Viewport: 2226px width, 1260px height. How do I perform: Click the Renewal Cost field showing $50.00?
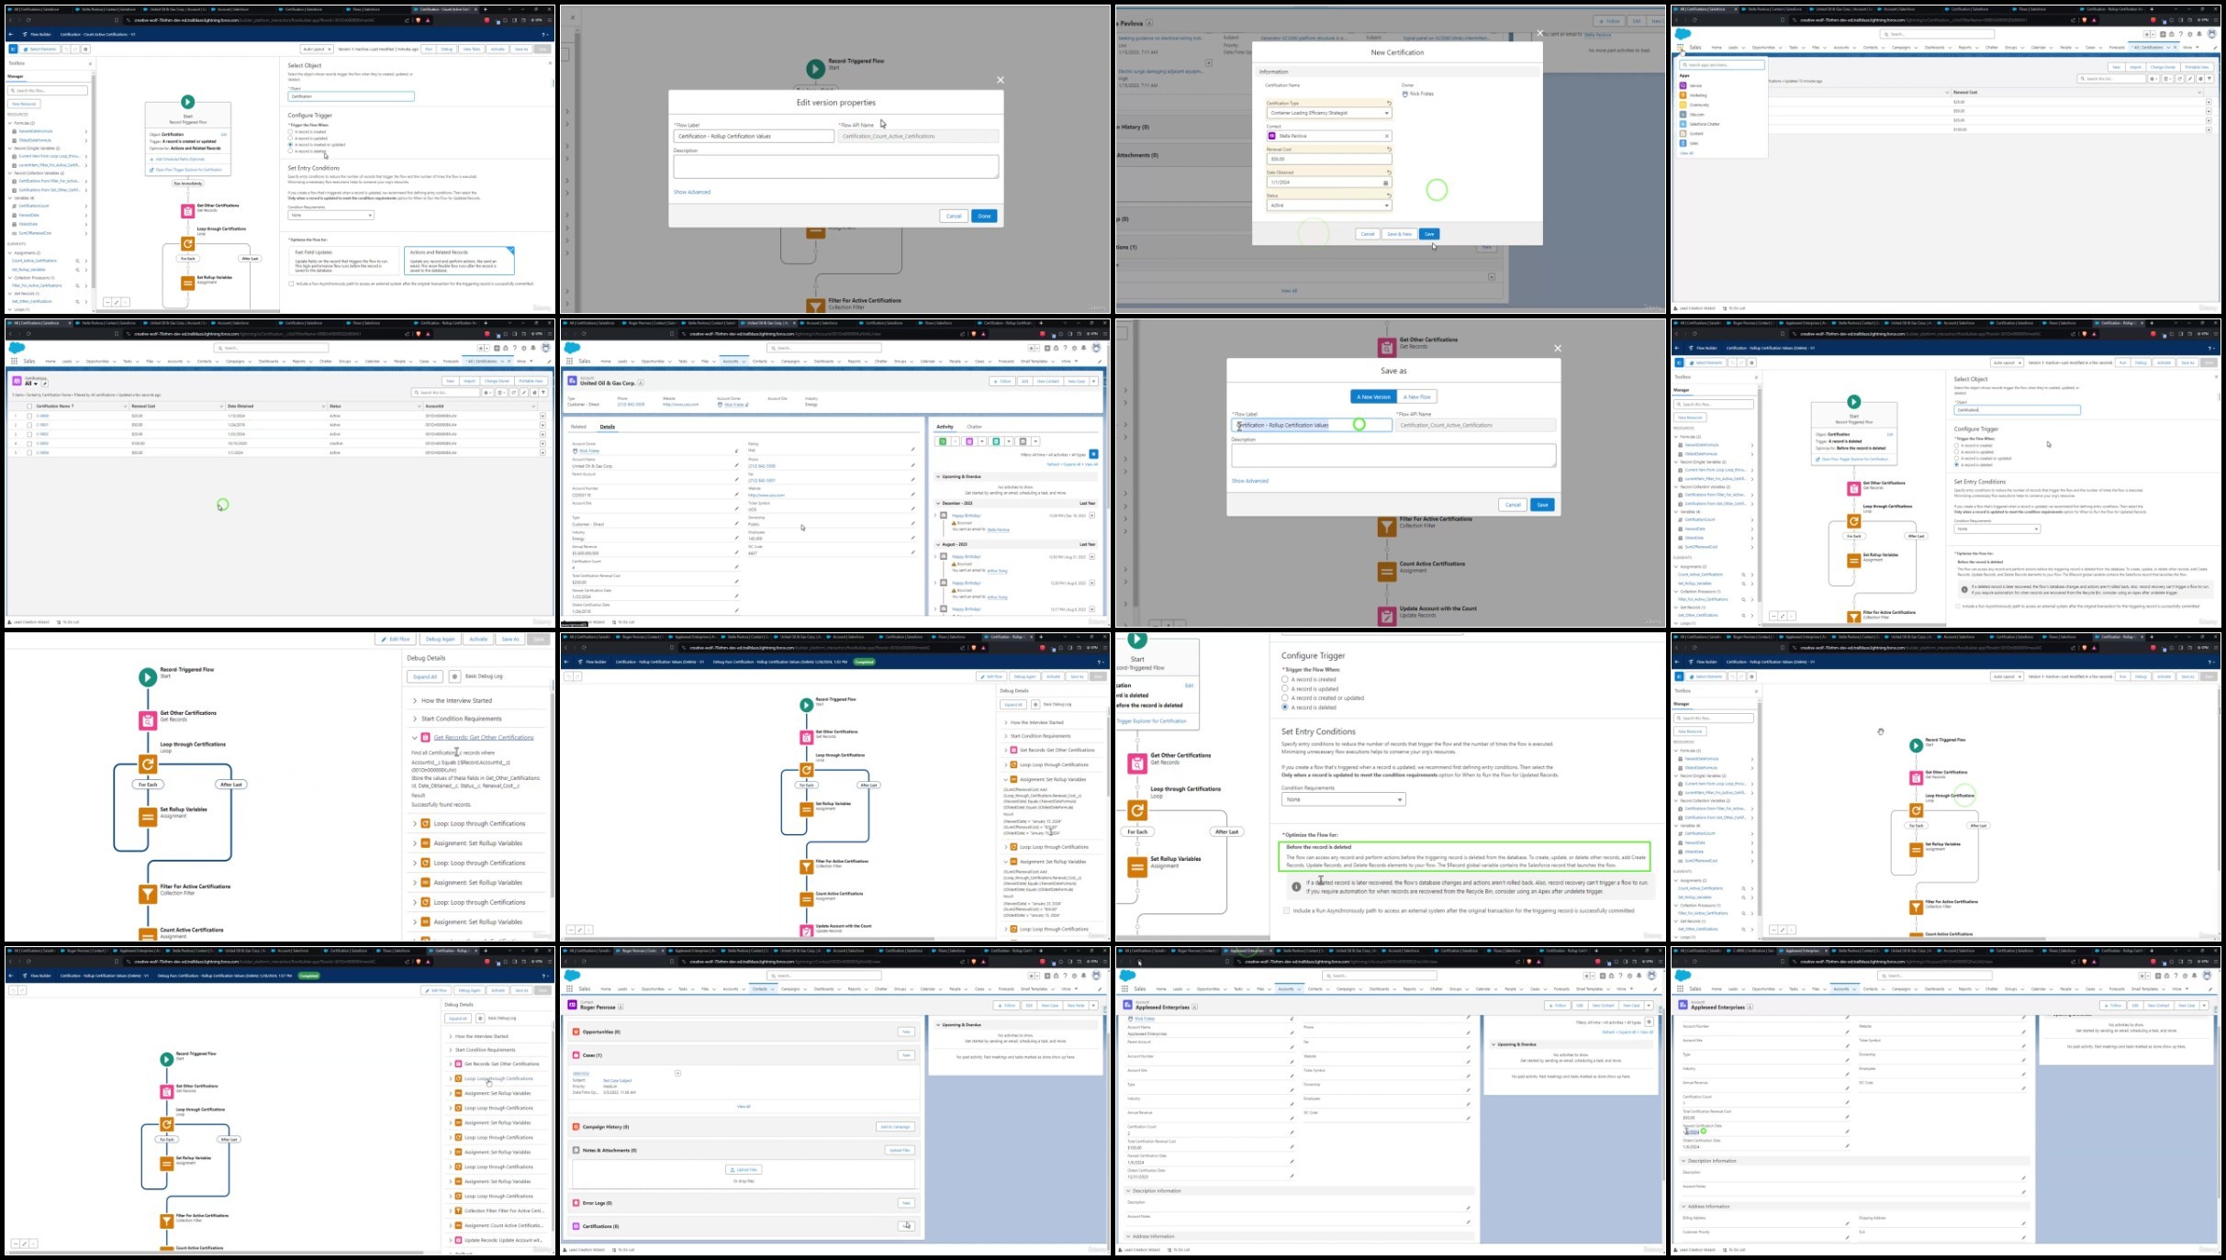pos(1328,159)
